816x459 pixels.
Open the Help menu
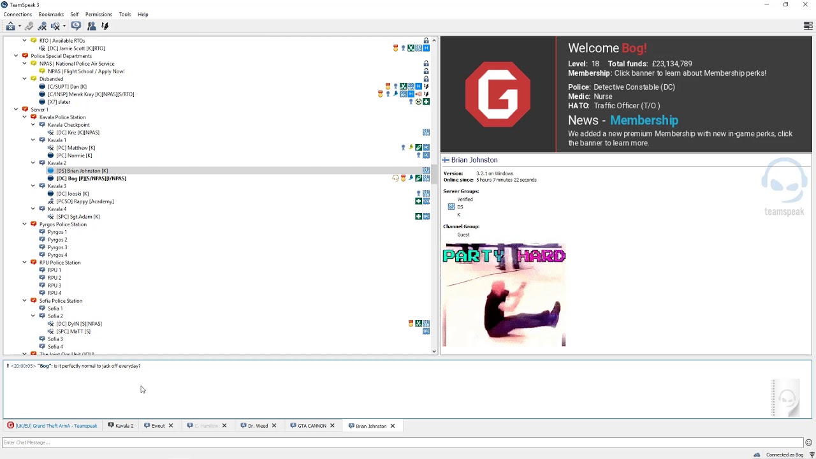coord(143,14)
